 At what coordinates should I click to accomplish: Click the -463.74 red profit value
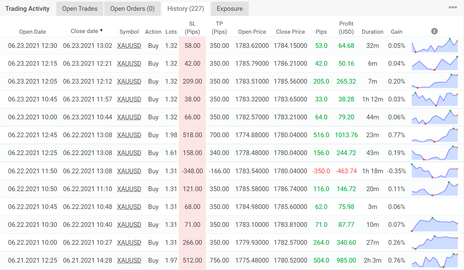(x=346, y=171)
